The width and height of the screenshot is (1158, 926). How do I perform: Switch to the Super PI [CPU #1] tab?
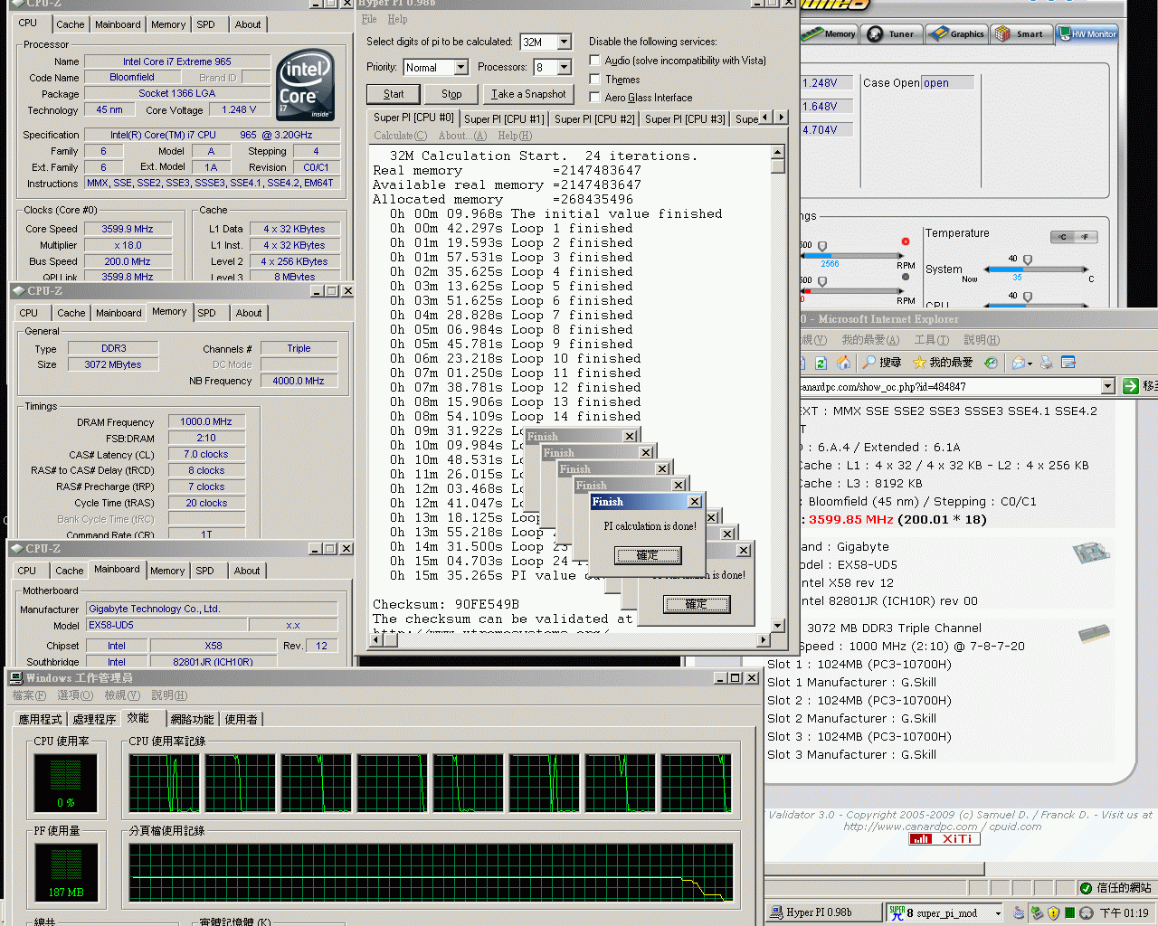504,118
